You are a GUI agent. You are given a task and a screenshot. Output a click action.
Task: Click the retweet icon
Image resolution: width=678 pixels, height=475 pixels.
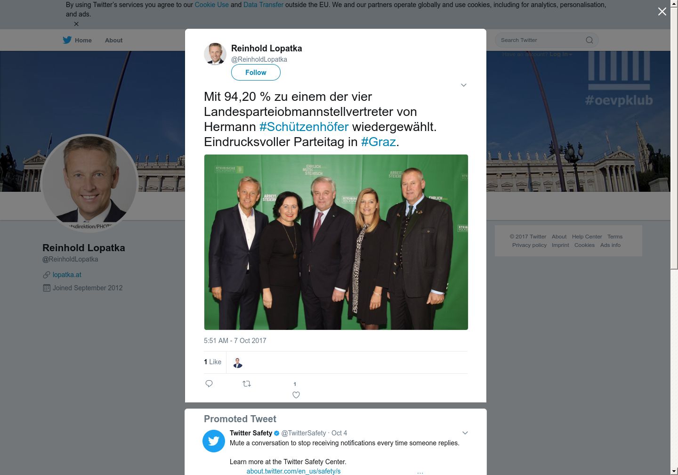pyautogui.click(x=247, y=384)
